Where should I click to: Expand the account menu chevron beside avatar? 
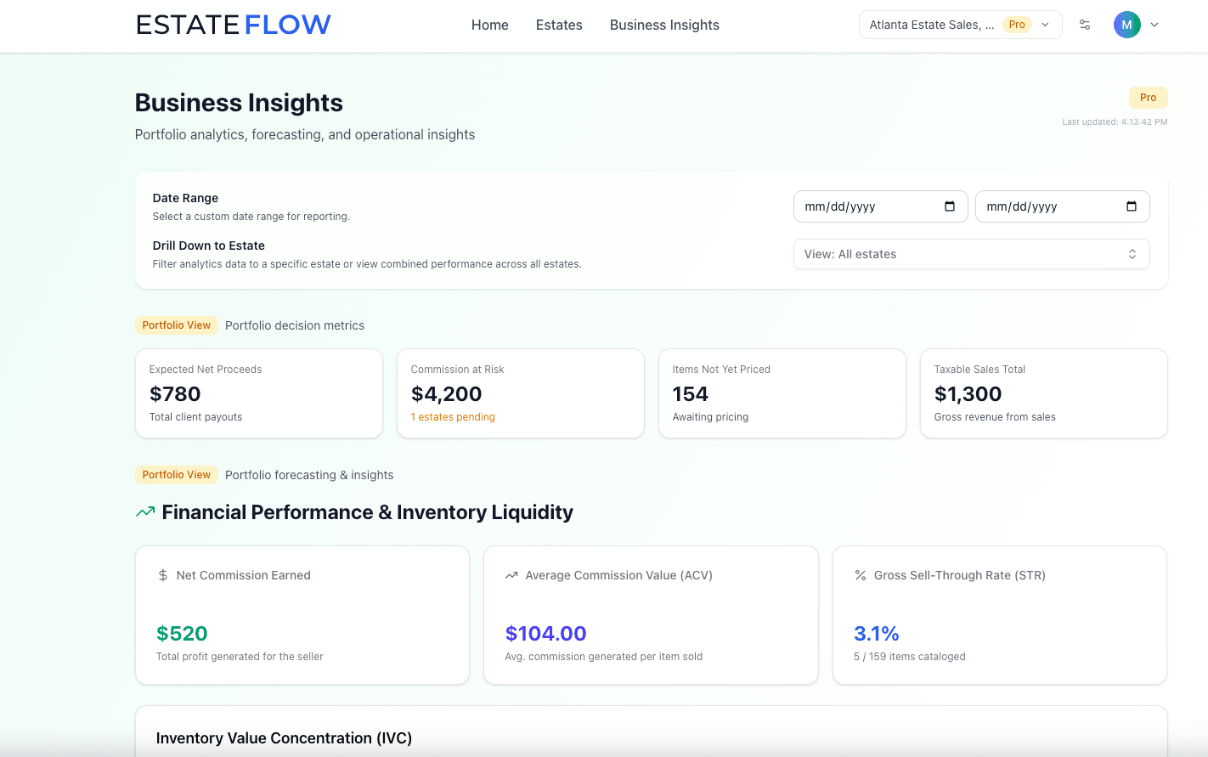tap(1154, 25)
